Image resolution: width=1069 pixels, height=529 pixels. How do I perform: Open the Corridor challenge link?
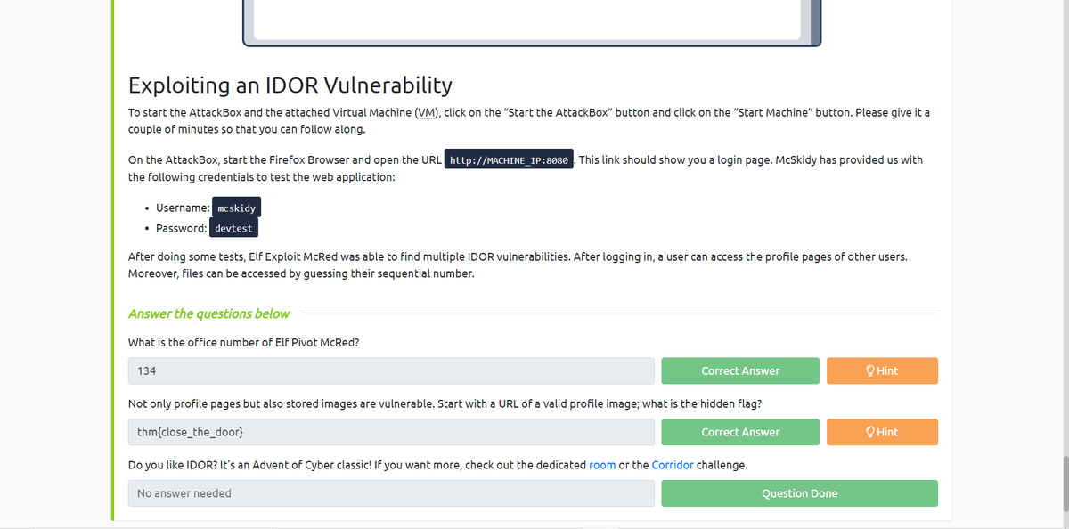pyautogui.click(x=673, y=465)
